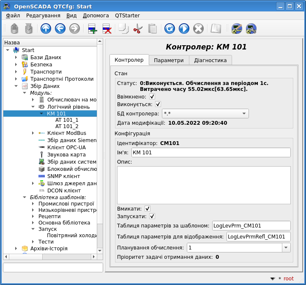Stop cyclic refresh with the grey X icon

click(199, 29)
